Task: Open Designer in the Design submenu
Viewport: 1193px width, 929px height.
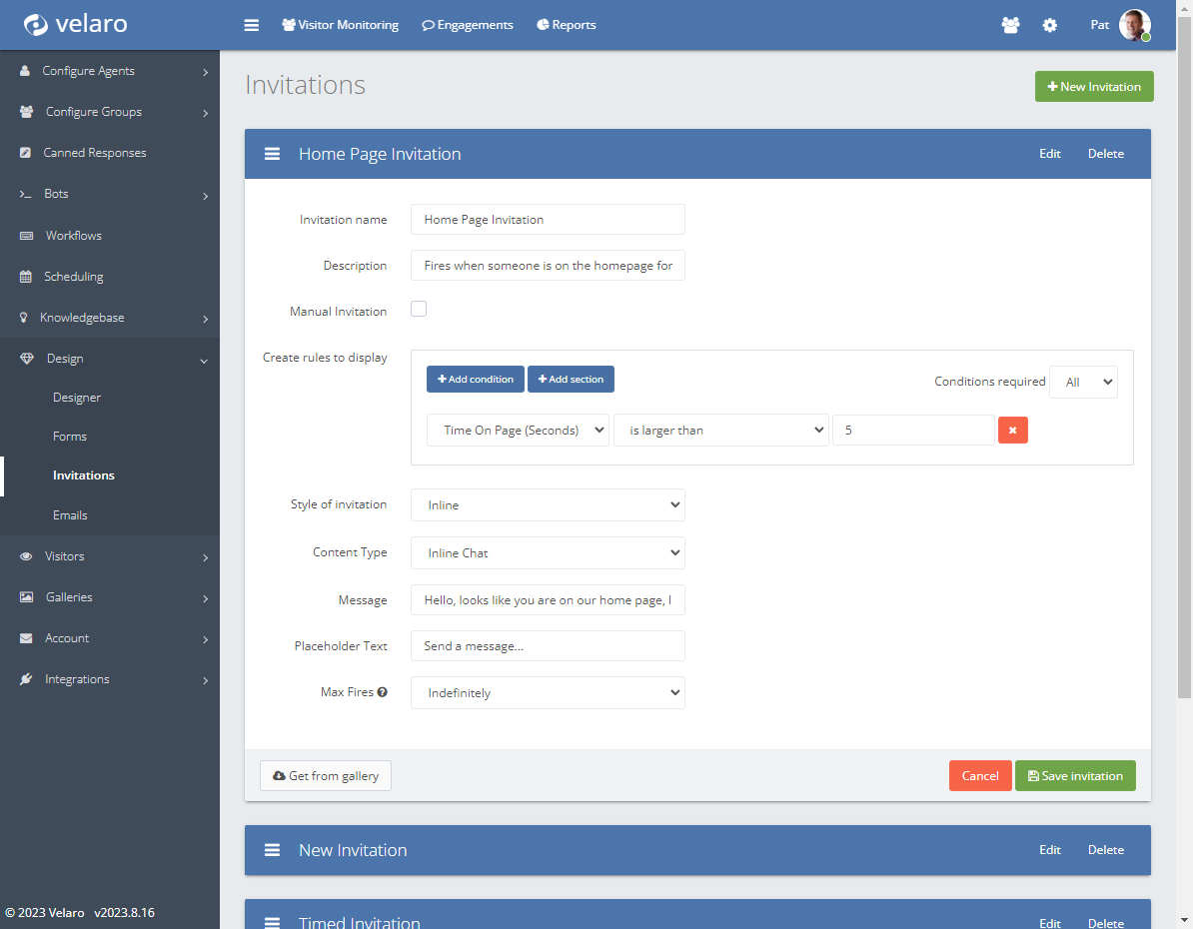Action: (77, 398)
